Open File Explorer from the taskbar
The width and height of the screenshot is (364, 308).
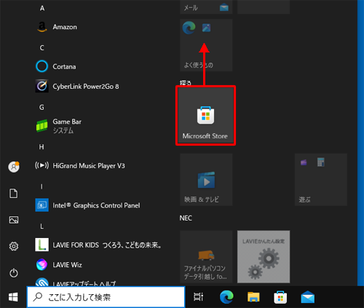coord(253,297)
